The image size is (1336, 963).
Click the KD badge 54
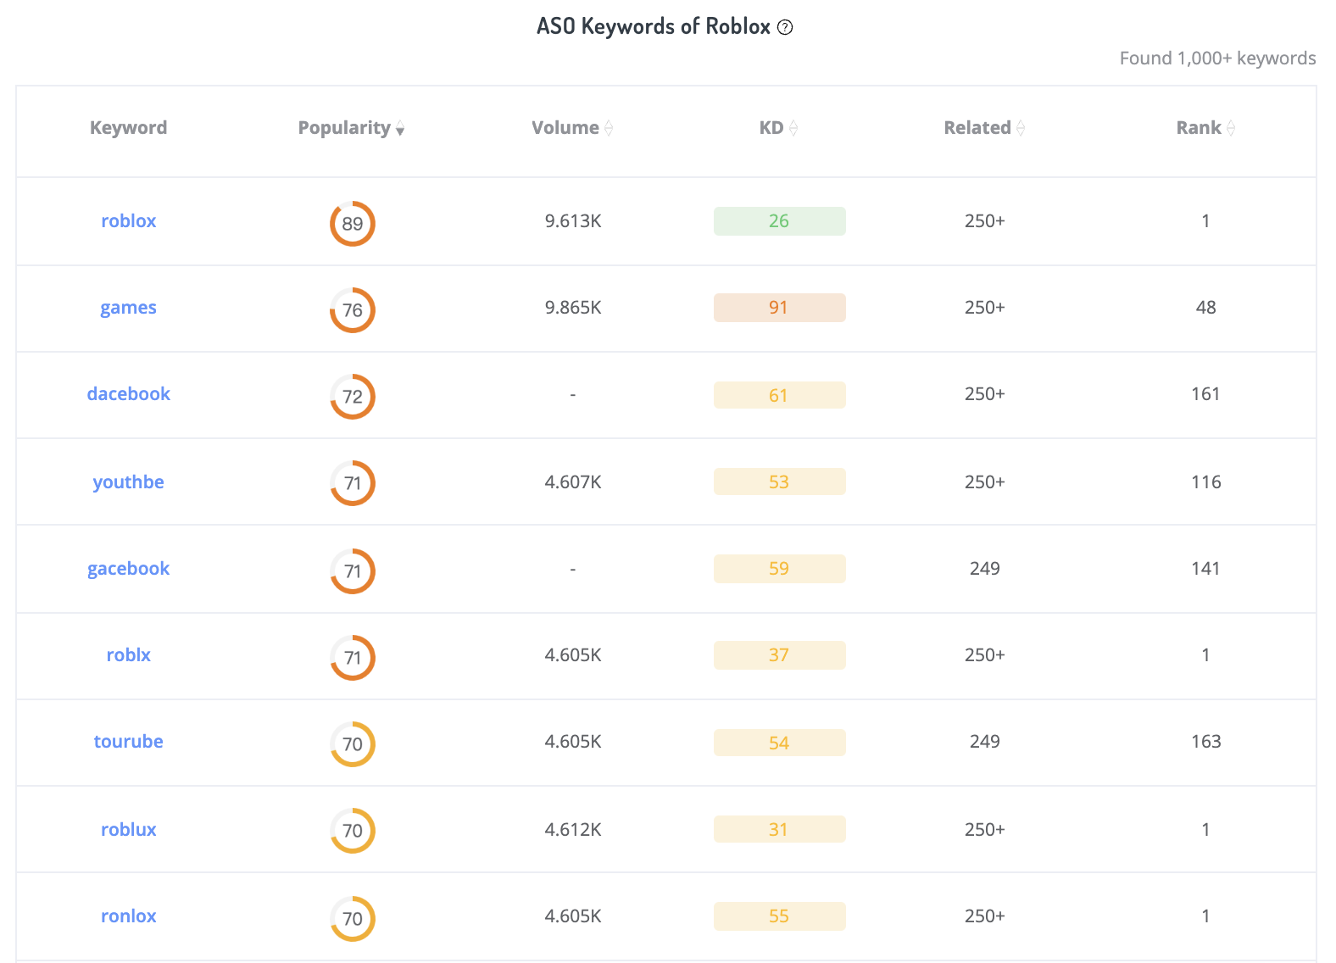point(780,743)
